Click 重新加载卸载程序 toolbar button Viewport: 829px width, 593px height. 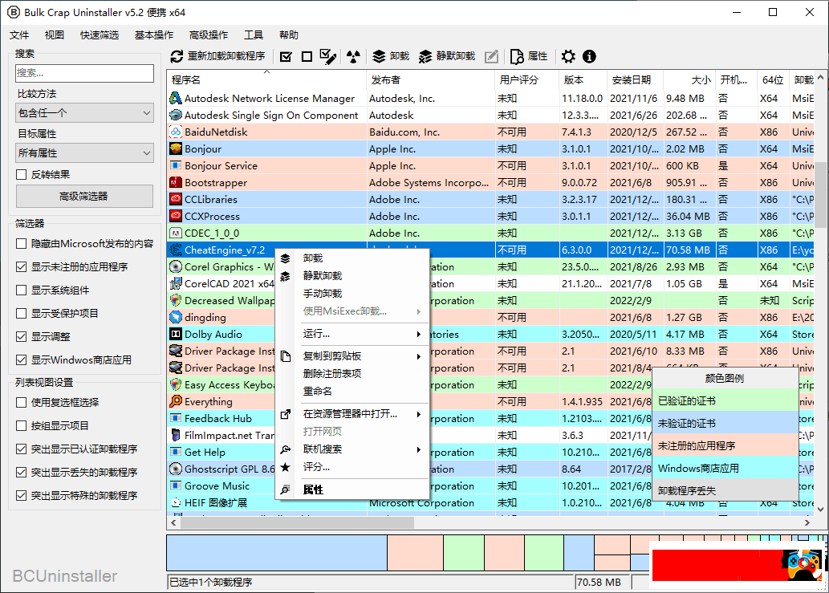217,56
